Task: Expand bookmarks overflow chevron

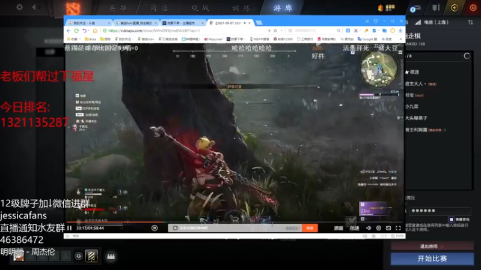Action: tap(400, 39)
